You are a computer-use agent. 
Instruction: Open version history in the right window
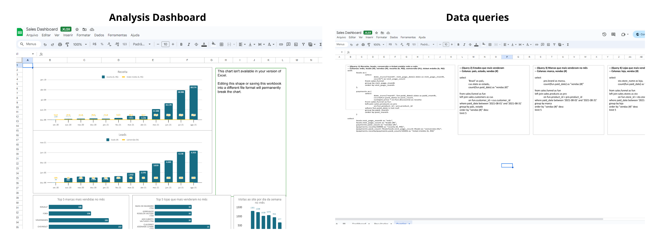click(604, 34)
